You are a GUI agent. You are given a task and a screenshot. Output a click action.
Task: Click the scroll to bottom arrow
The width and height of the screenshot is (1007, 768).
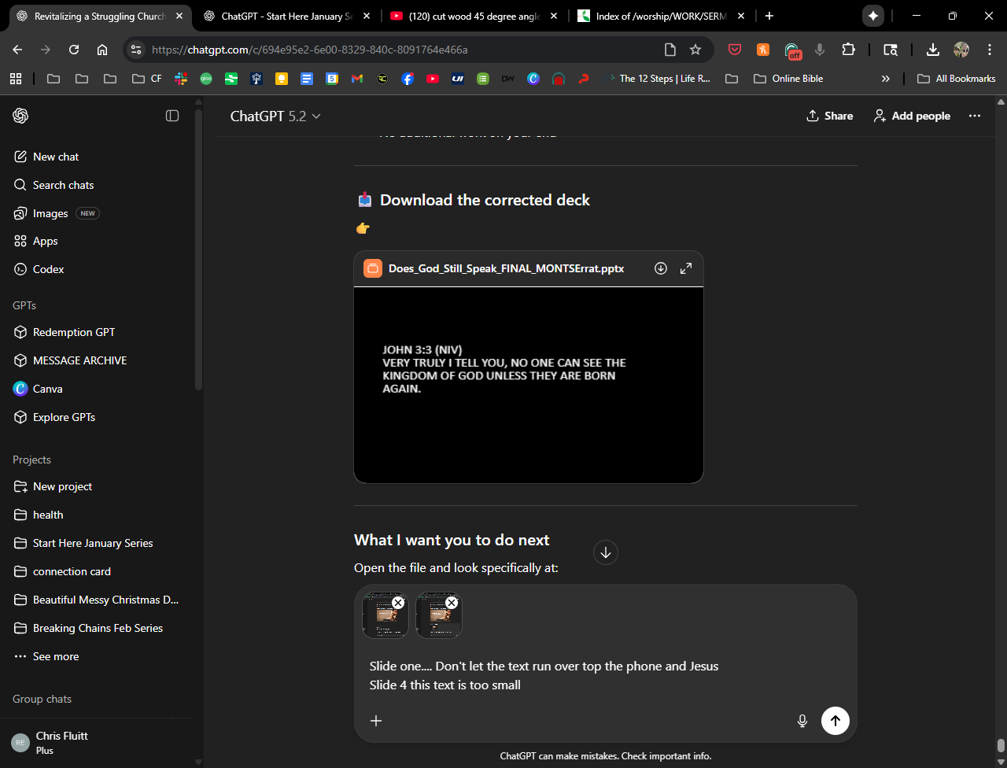605,552
